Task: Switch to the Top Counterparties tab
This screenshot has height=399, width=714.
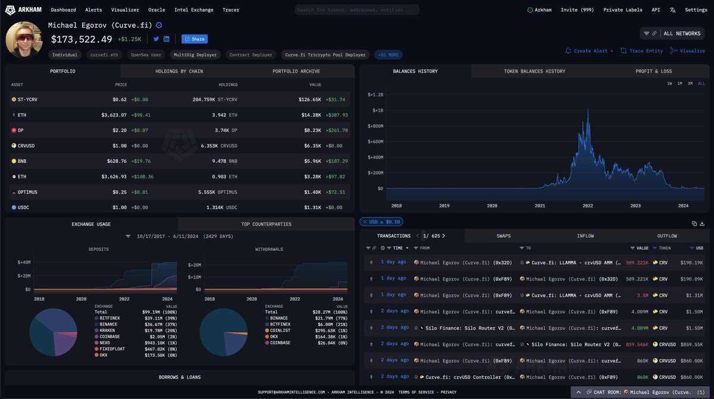Action: [x=266, y=224]
